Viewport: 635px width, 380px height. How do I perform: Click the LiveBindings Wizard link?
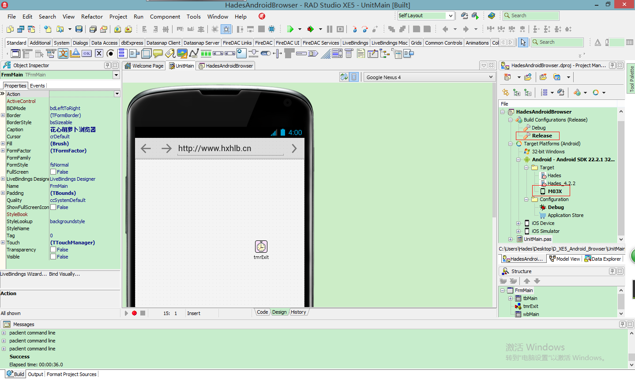(x=23, y=274)
